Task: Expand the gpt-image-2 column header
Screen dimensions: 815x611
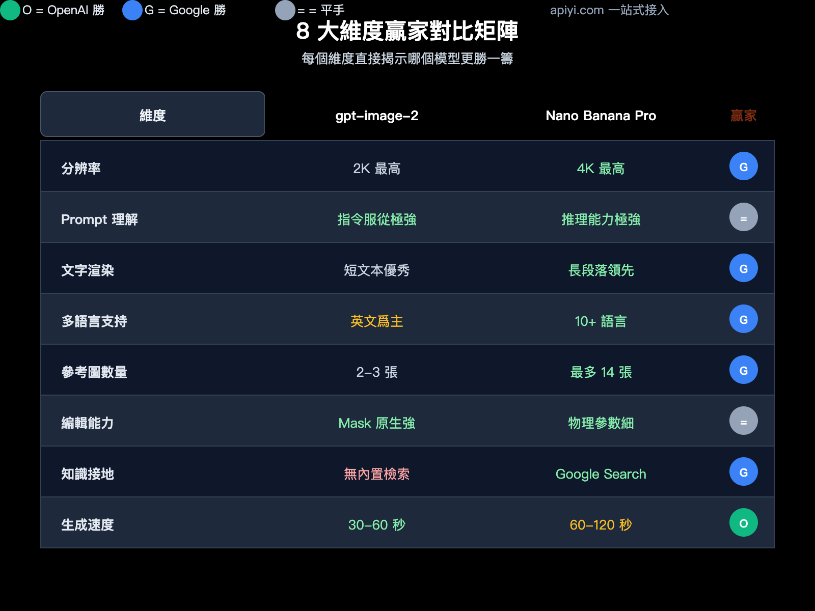Action: (376, 116)
